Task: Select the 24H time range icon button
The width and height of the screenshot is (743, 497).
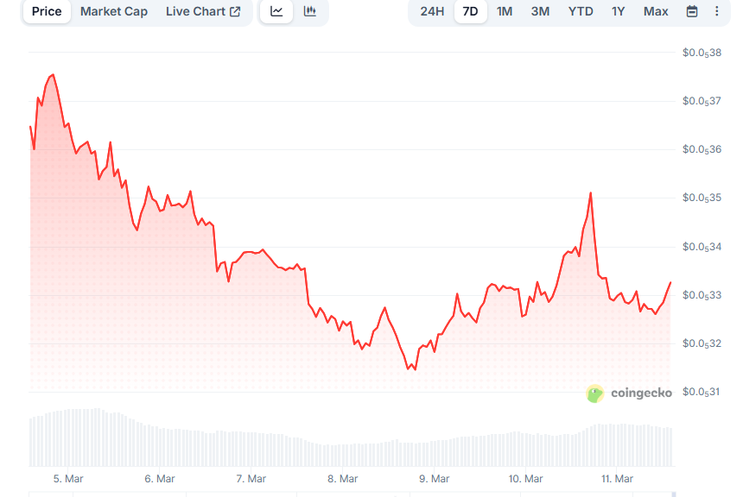Action: (431, 11)
